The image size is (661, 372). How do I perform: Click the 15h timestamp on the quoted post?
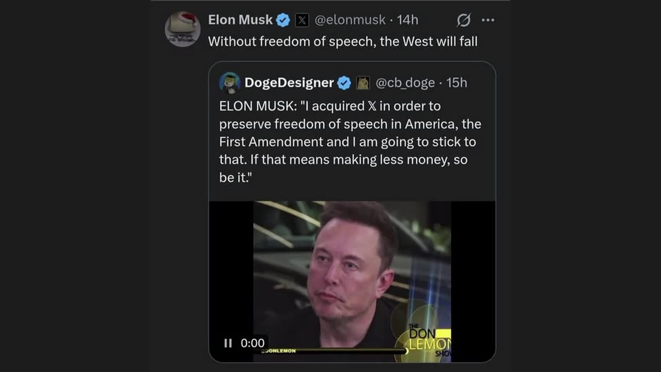click(457, 83)
